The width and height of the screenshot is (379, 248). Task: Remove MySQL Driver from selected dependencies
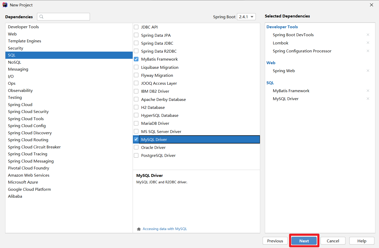point(368,99)
